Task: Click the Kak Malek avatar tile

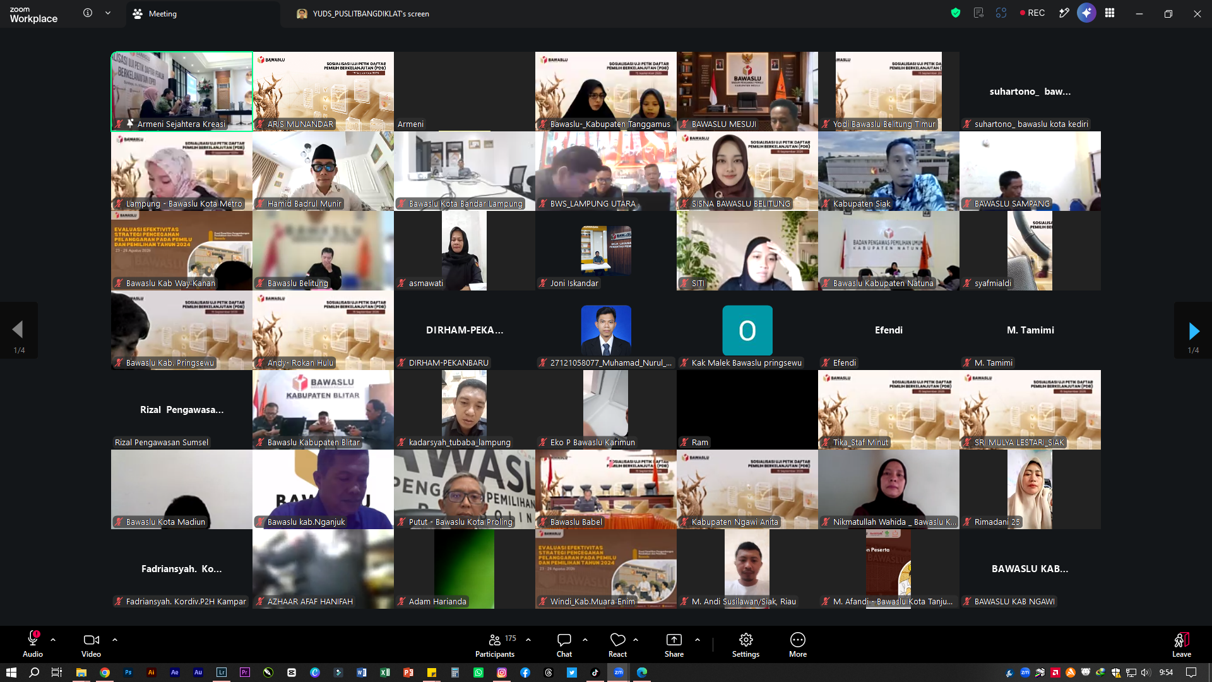Action: pyautogui.click(x=747, y=330)
